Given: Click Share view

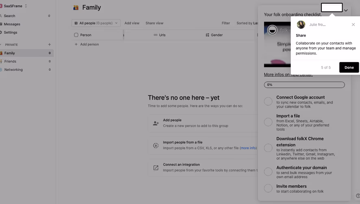Looking at the screenshot, I should tap(154, 23).
